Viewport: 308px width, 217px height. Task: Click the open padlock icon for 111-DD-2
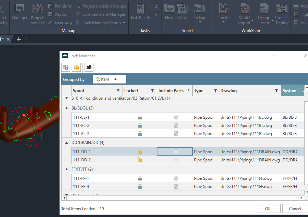140,160
